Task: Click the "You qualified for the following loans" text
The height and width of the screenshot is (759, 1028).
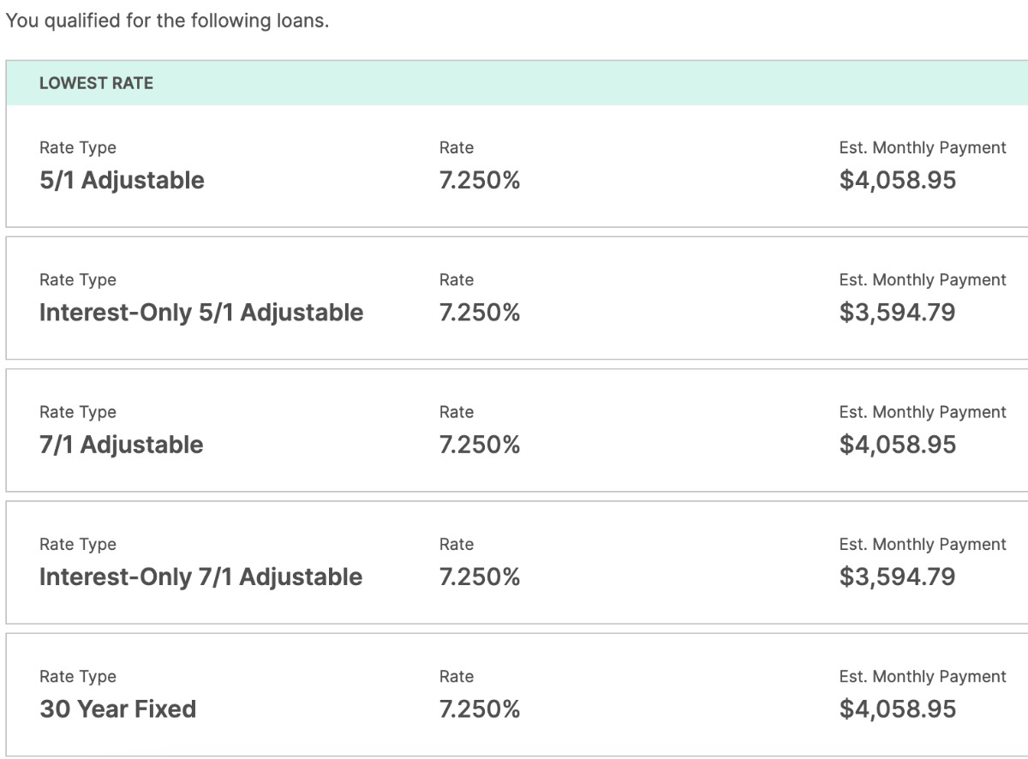Action: [167, 21]
